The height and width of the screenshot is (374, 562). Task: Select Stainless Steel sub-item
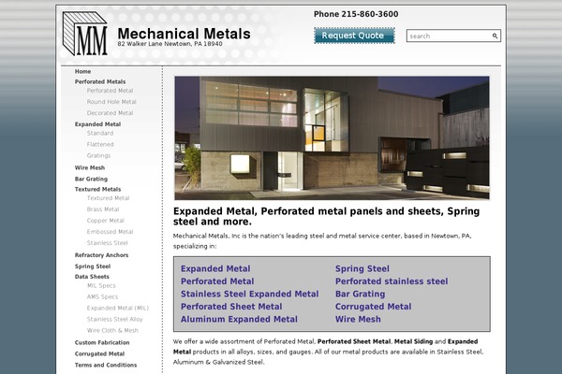click(x=107, y=243)
